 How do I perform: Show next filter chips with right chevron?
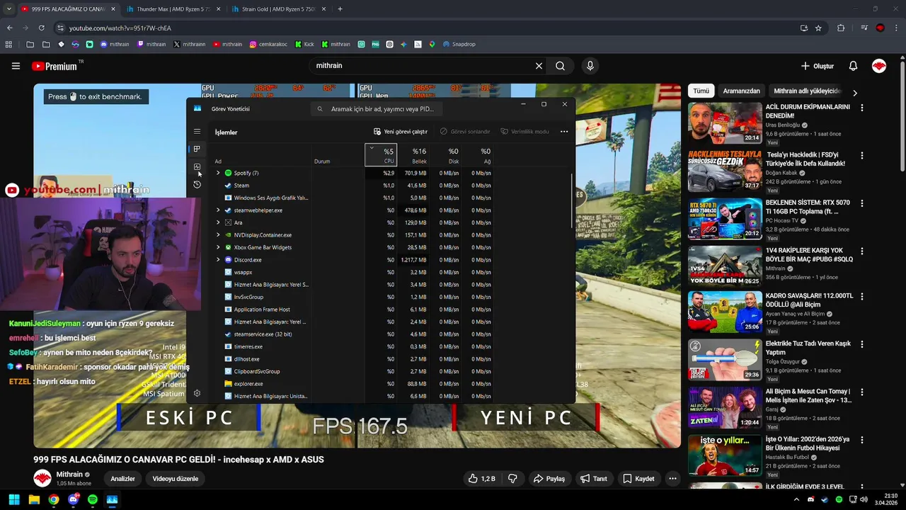[854, 92]
